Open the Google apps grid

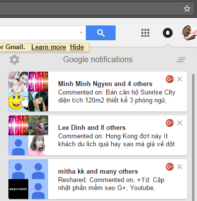145,33
